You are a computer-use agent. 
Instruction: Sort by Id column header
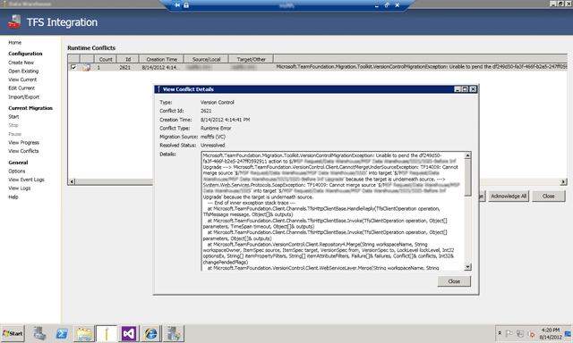click(128, 59)
